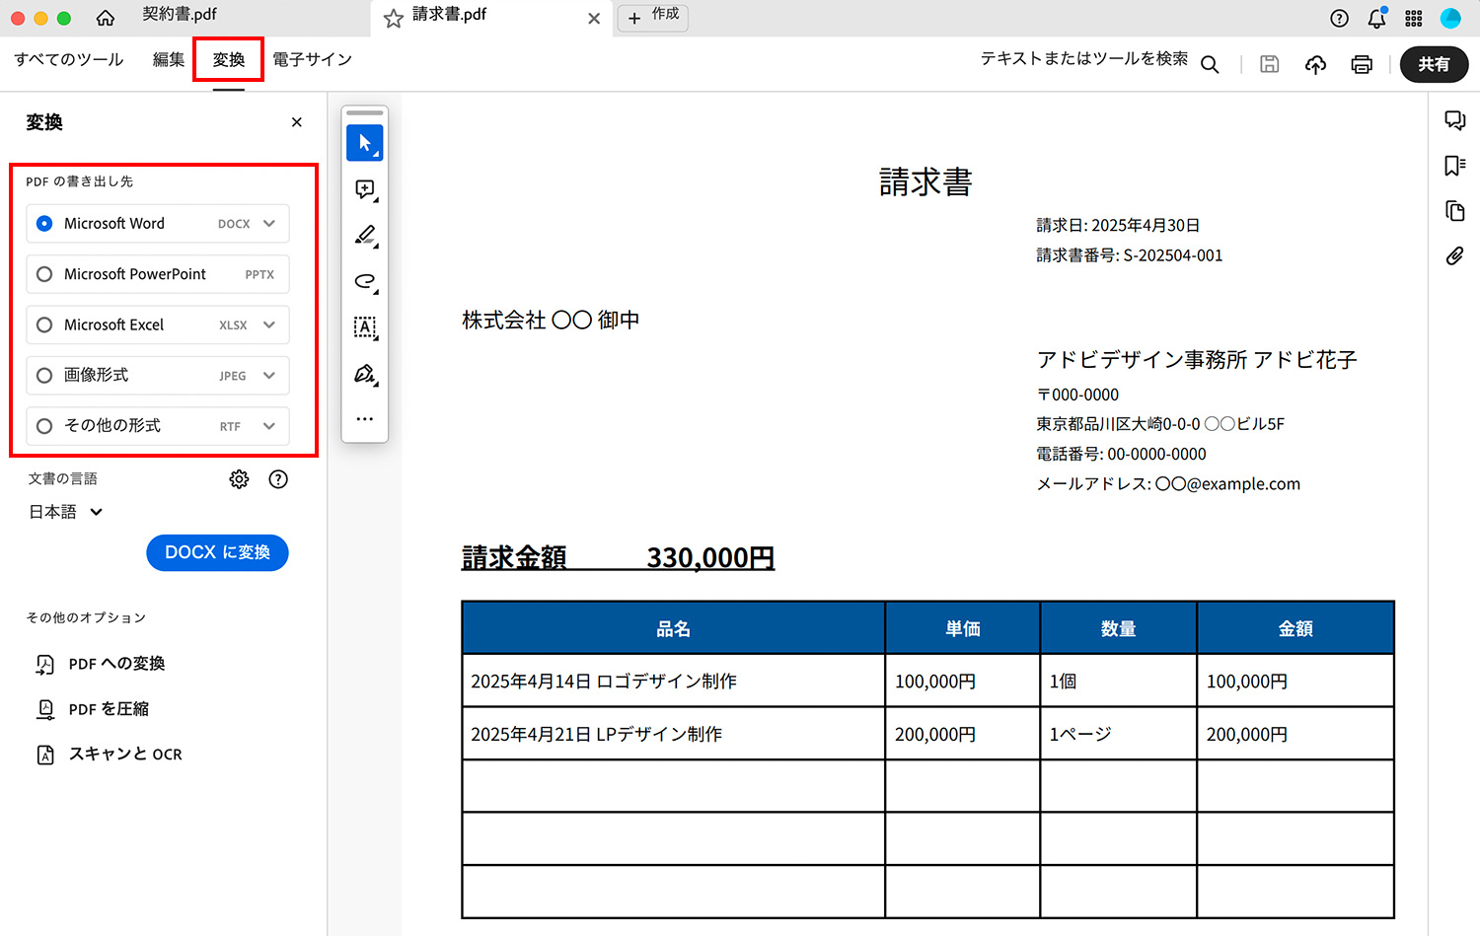Open the 日本語 language dropdown

coord(66,512)
